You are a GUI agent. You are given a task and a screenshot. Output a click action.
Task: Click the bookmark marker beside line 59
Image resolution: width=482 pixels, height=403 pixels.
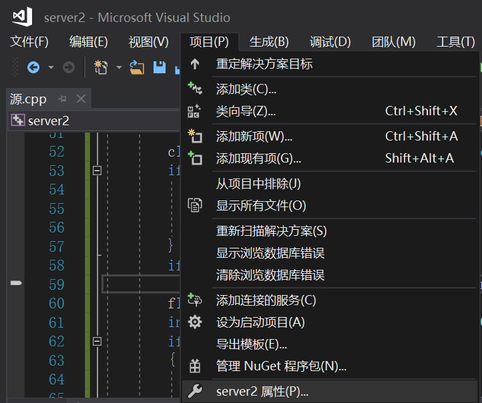click(16, 283)
